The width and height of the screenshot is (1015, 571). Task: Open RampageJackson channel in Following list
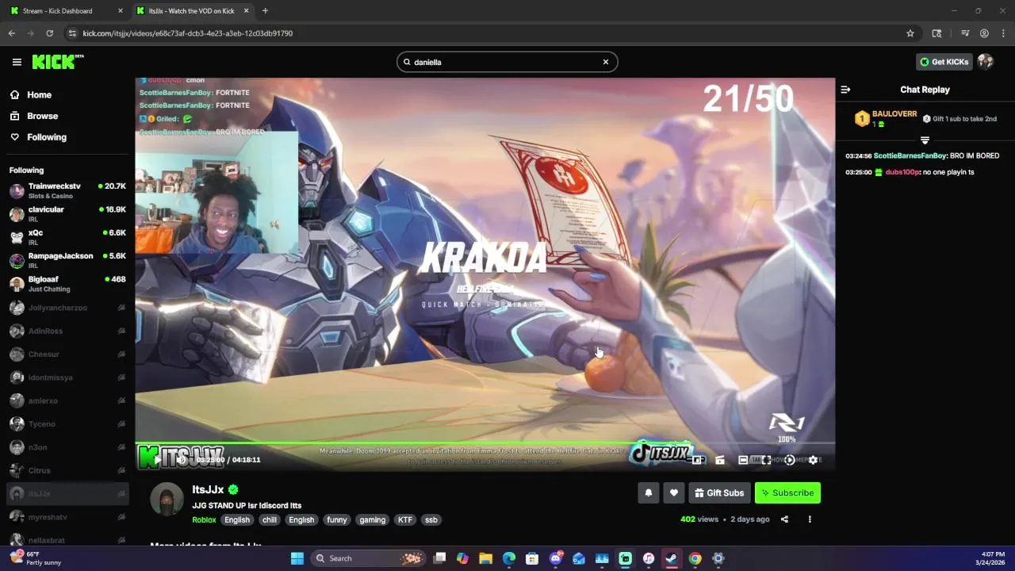point(67,260)
